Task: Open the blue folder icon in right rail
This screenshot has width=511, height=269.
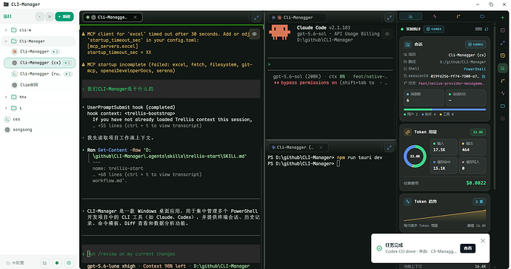Action: pos(503,106)
